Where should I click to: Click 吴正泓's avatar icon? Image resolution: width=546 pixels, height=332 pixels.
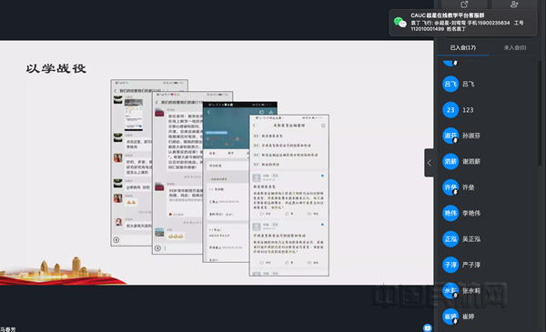pos(450,239)
